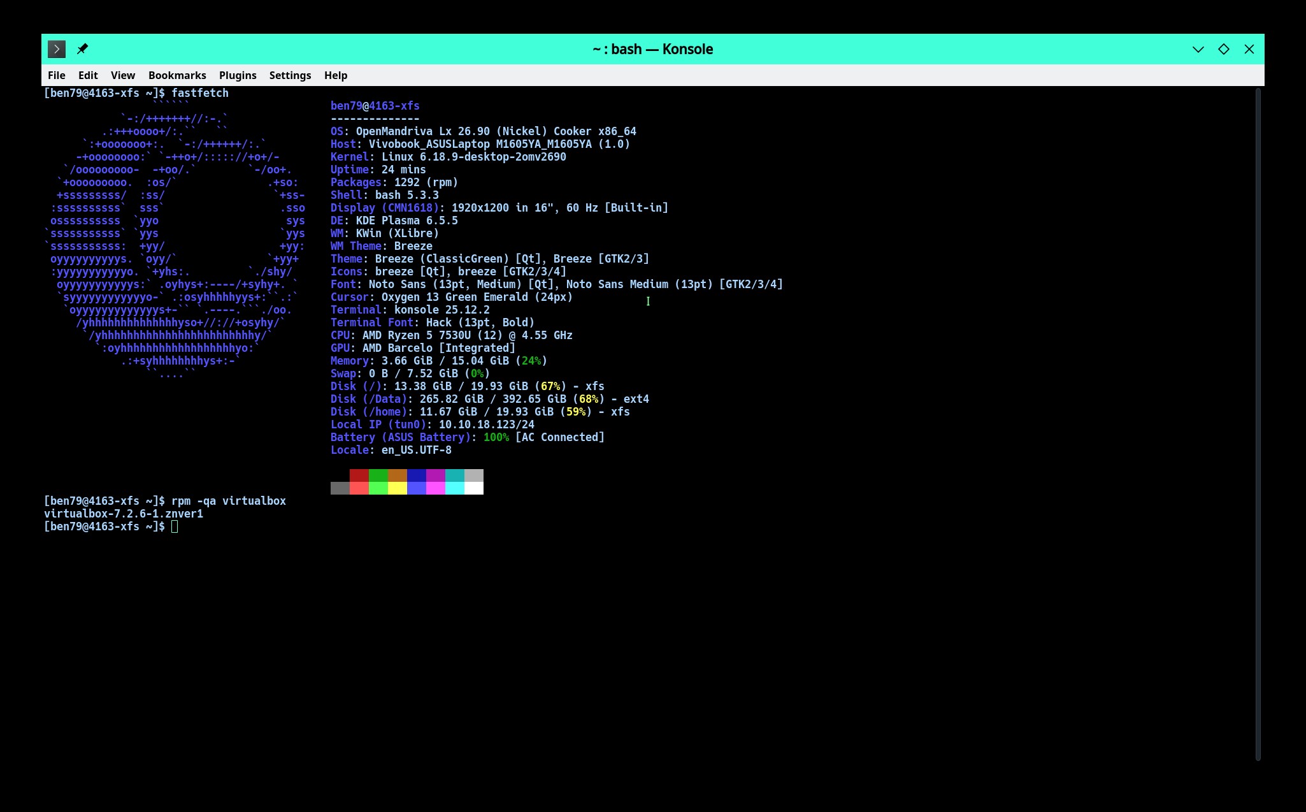The width and height of the screenshot is (1306, 812).
Task: Click the "~ : bash — Konsole" title bar
Action: (x=652, y=49)
